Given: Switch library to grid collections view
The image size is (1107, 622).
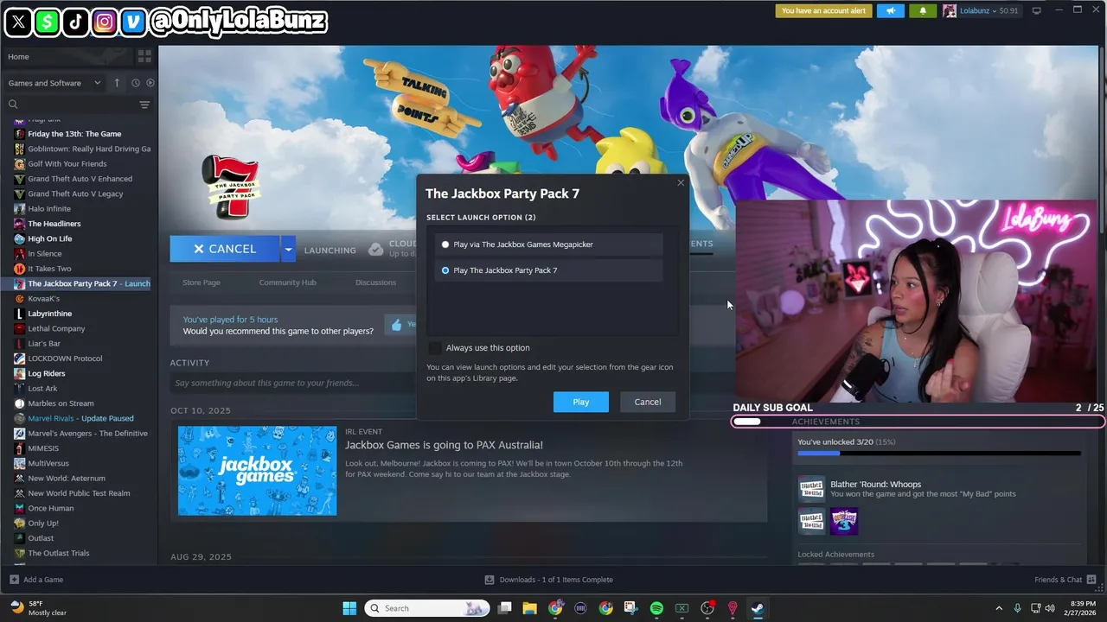Looking at the screenshot, I should (144, 56).
